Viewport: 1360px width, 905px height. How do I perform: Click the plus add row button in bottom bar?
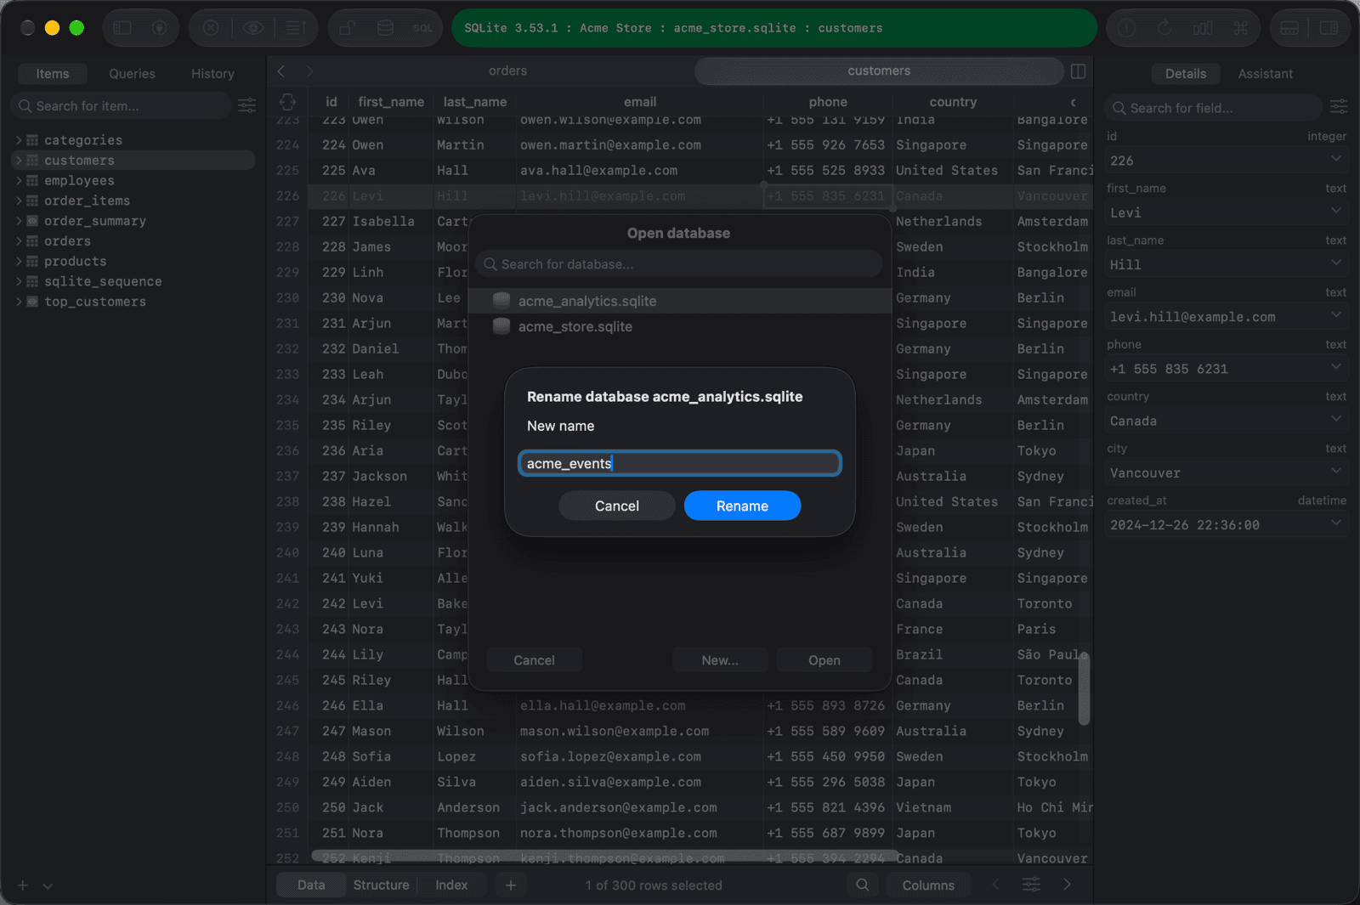click(x=511, y=885)
